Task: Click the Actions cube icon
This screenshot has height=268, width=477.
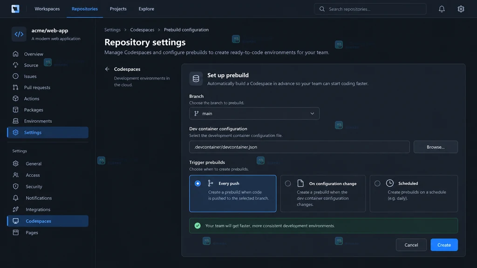Action: click(15, 99)
